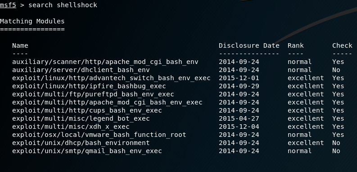357x172 pixels.
Task: Click date 2014-09-29 in ipfire_bashbug row
Action: tap(239, 86)
